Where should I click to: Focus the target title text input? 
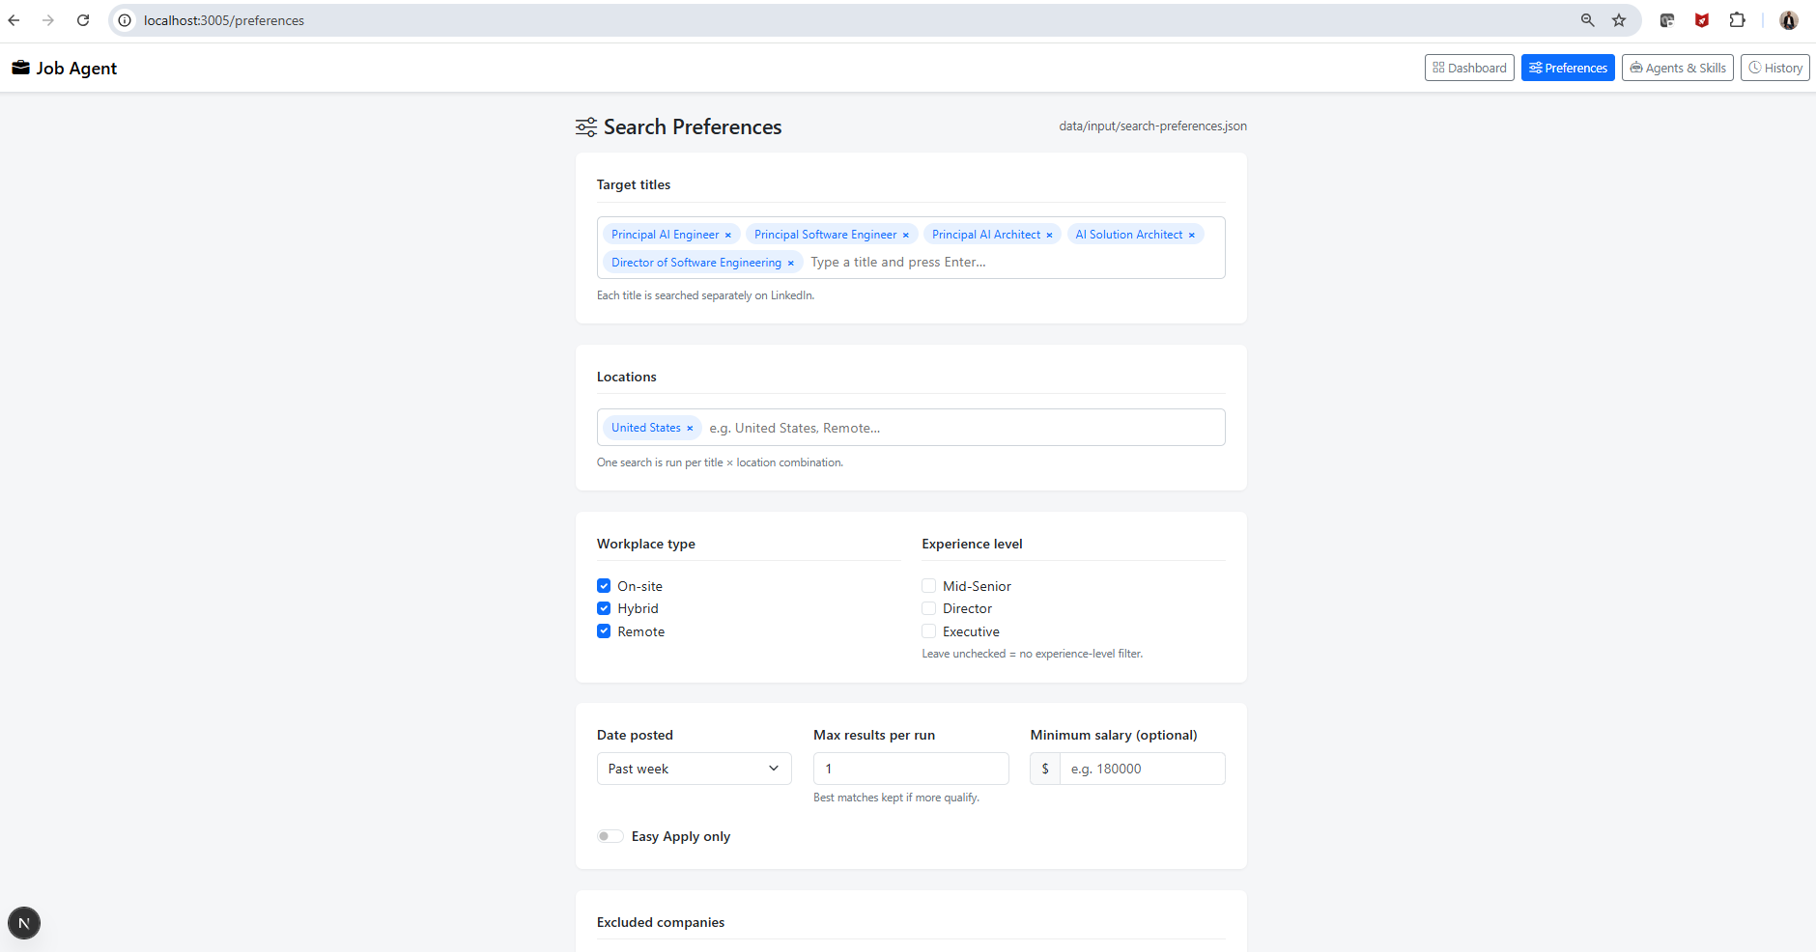coord(1012,263)
